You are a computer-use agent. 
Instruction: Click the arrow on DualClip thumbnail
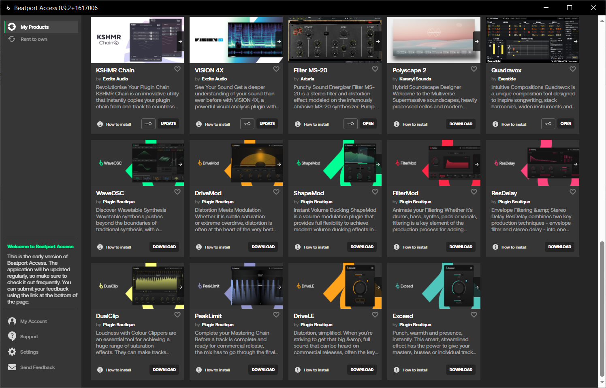[x=180, y=287]
